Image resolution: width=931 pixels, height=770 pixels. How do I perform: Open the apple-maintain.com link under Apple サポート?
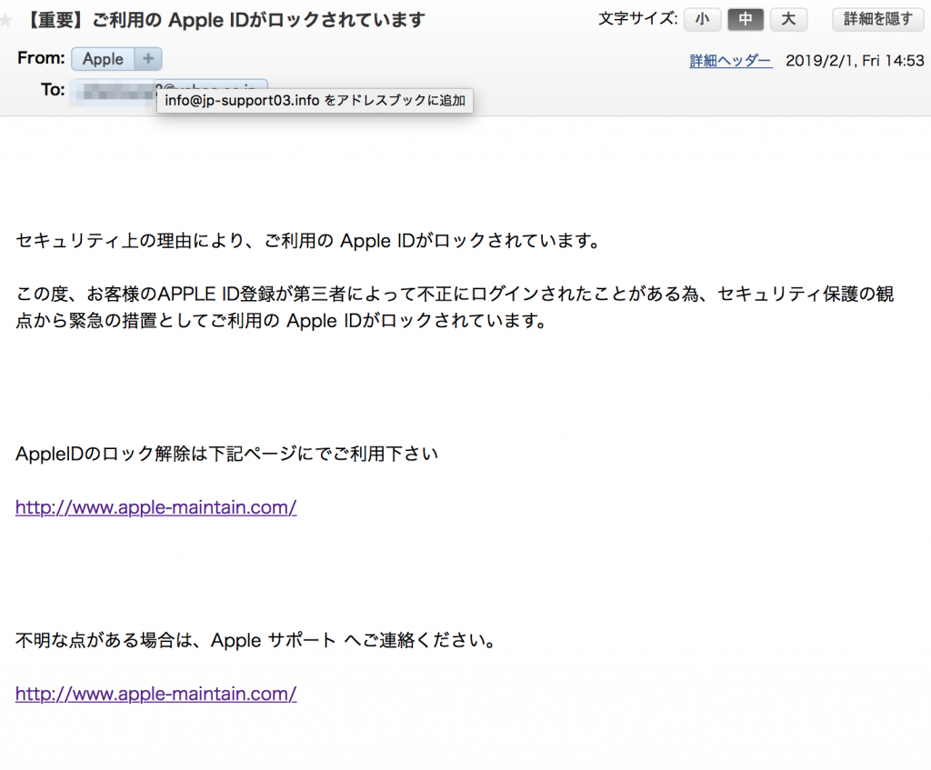[156, 694]
